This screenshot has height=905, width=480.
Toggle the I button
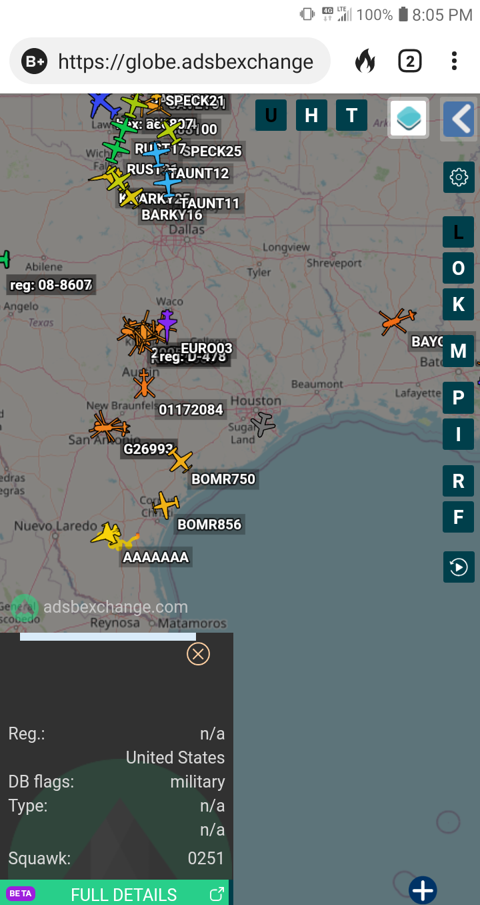[x=459, y=434]
